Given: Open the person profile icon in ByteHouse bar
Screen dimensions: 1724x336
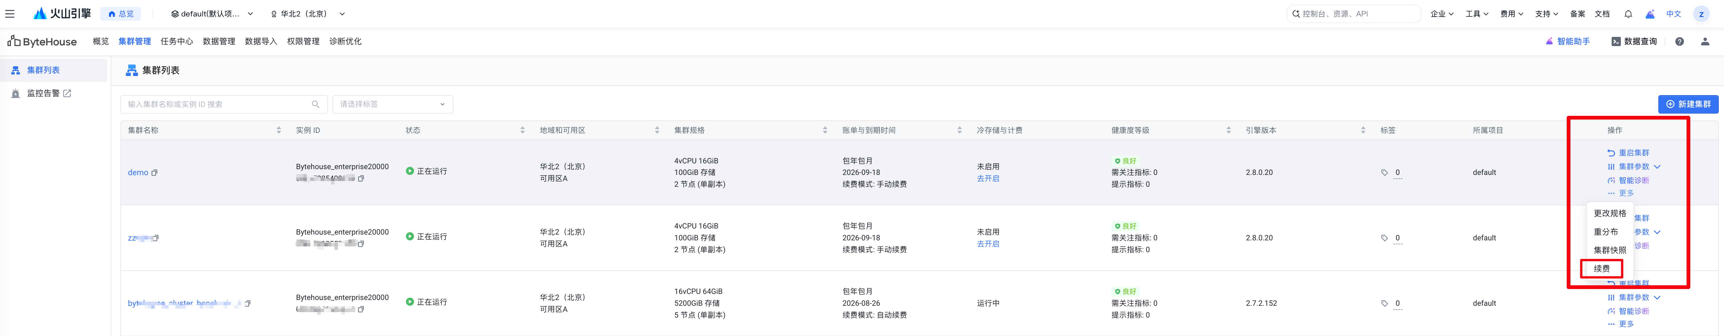Looking at the screenshot, I should [1705, 41].
